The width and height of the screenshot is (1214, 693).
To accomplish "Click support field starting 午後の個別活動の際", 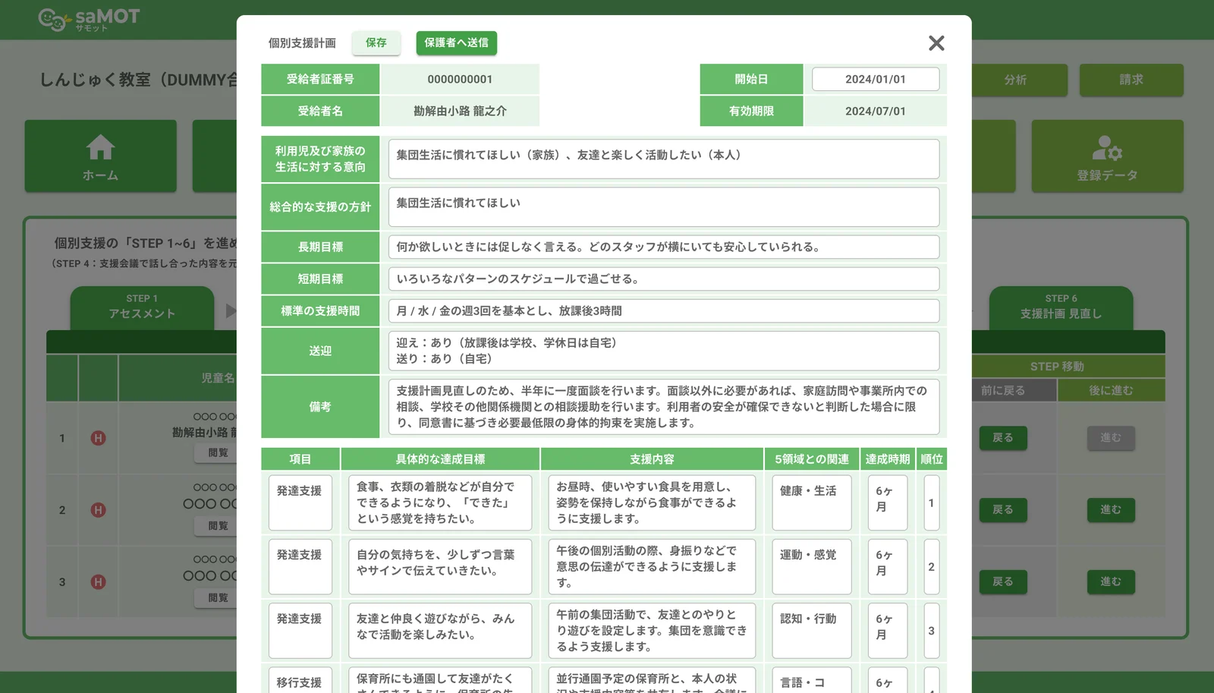I will [652, 566].
